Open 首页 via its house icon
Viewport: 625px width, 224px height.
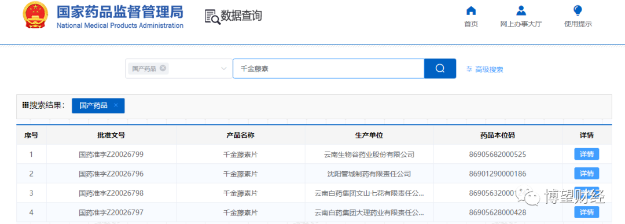click(x=471, y=10)
